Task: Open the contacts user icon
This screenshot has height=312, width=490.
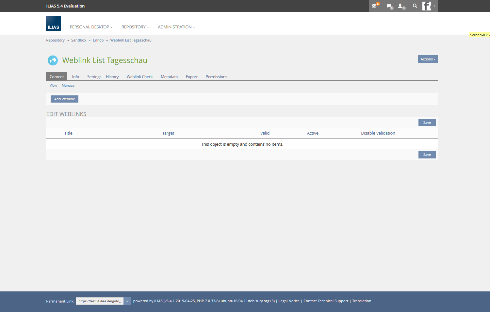Action: [x=401, y=6]
